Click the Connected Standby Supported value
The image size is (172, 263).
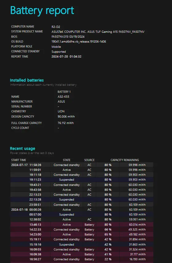pos(59,52)
